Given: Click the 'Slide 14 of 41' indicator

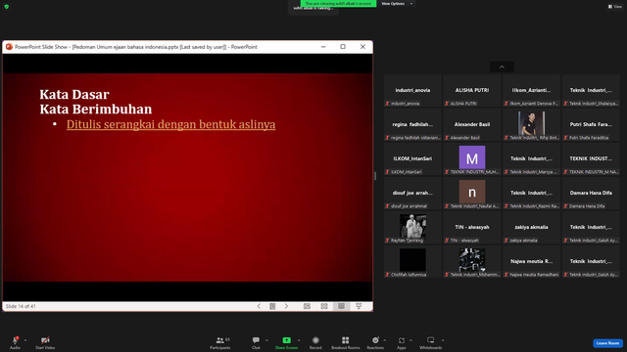Looking at the screenshot, I should (21, 306).
